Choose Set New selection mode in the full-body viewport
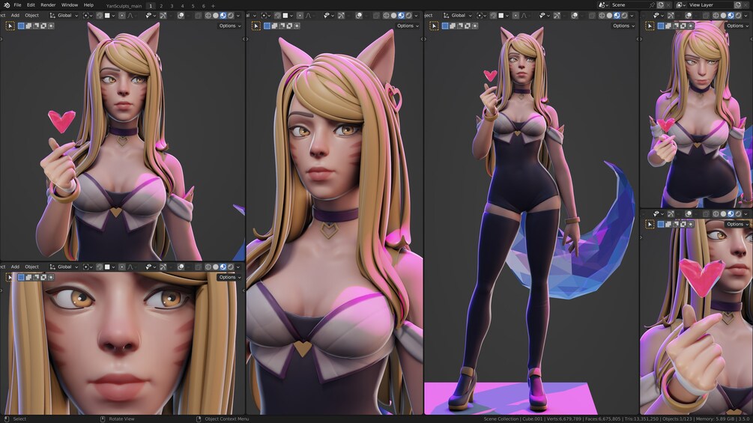Viewport: 753px width, 423px height. (445, 26)
